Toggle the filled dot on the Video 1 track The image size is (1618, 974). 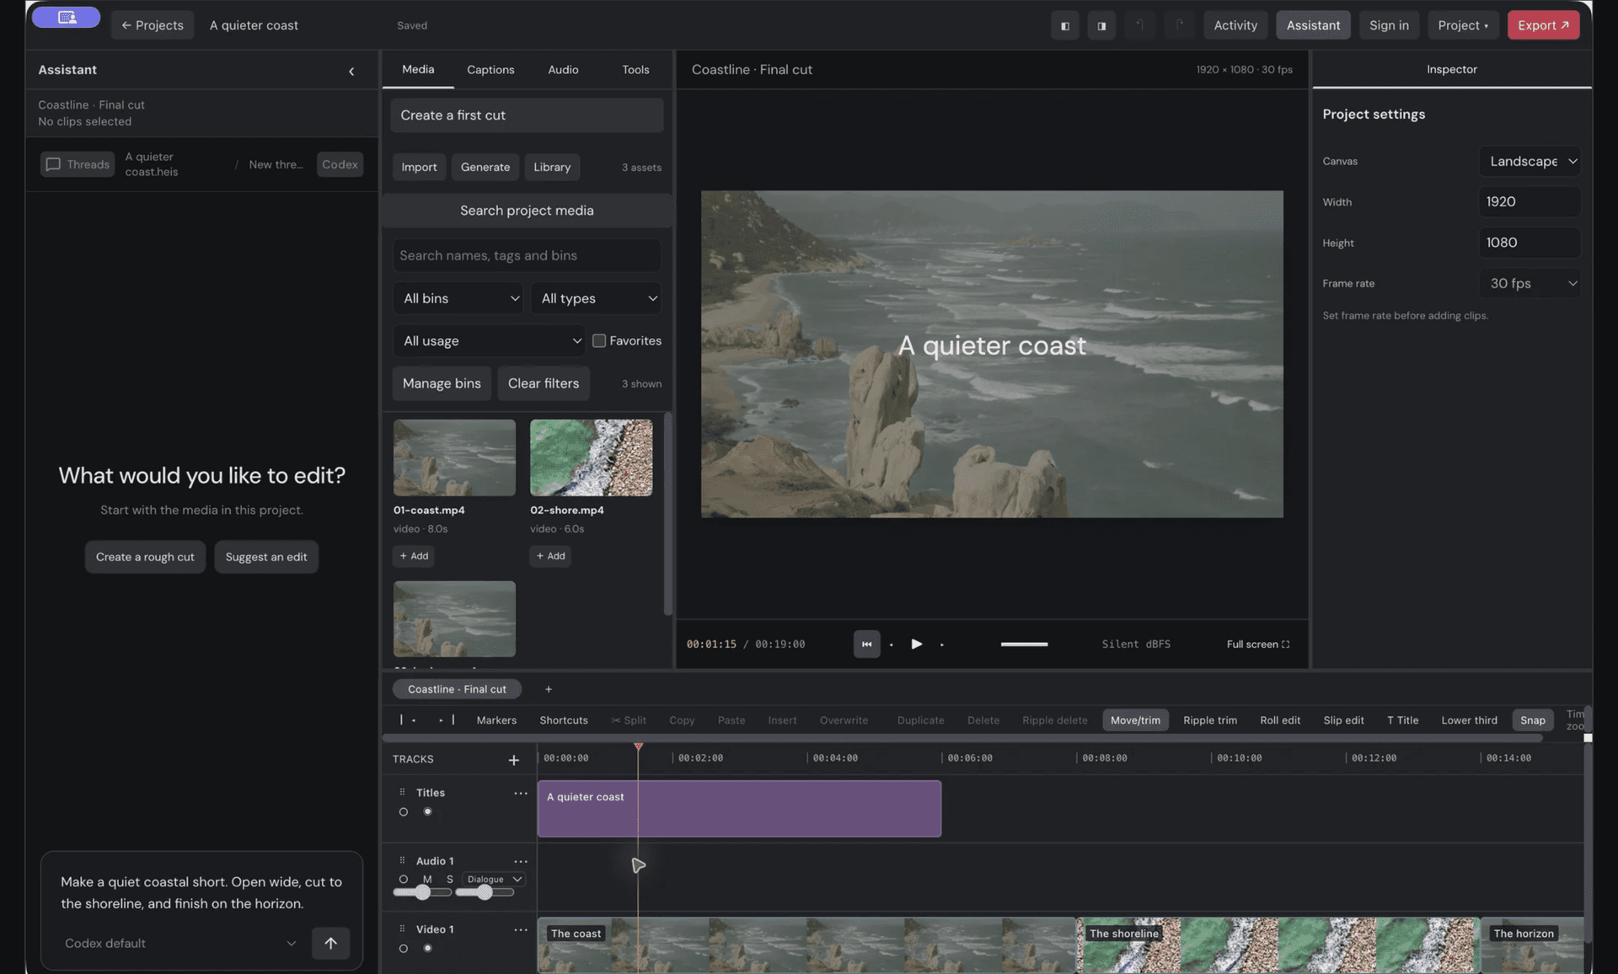428,949
